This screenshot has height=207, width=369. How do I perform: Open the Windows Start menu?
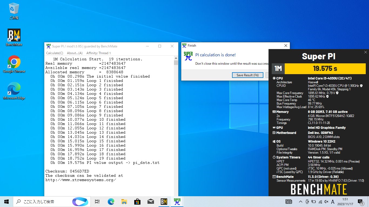pyautogui.click(x=6, y=202)
